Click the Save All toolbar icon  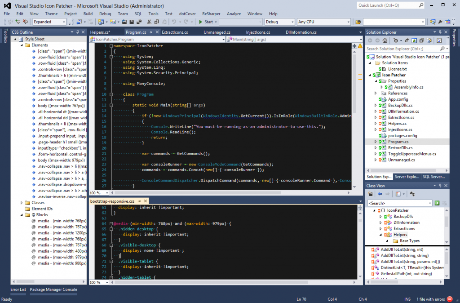click(139, 22)
